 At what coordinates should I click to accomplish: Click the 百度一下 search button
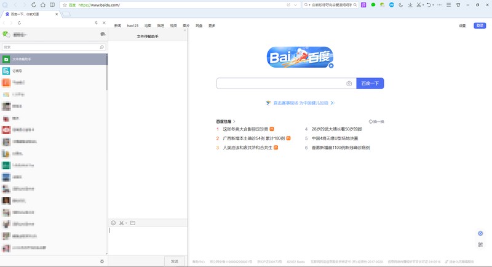[370, 83]
